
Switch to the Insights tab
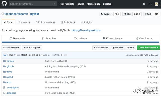tap(87, 22)
